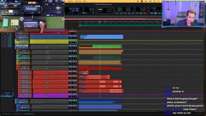206x116 pixels.
Task: Switch to the MIDI Editor tab
Action: coord(6,114)
